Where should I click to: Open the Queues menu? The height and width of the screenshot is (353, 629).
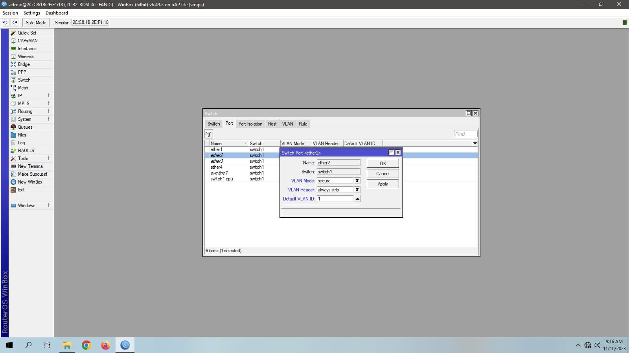pyautogui.click(x=31, y=127)
